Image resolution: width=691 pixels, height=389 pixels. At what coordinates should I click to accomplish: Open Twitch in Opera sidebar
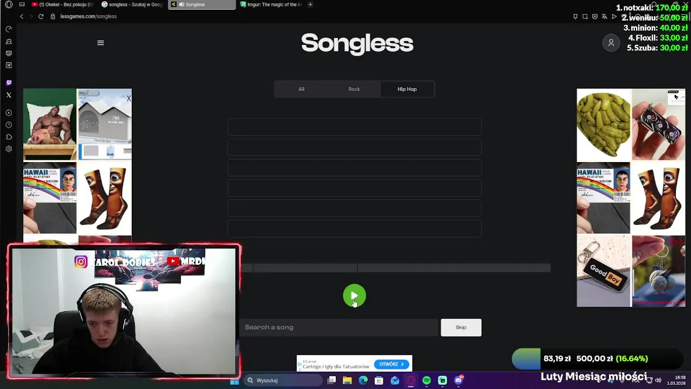9,83
